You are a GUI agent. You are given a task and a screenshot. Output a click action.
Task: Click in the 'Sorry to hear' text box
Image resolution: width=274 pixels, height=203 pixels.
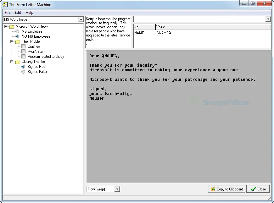click(108, 32)
